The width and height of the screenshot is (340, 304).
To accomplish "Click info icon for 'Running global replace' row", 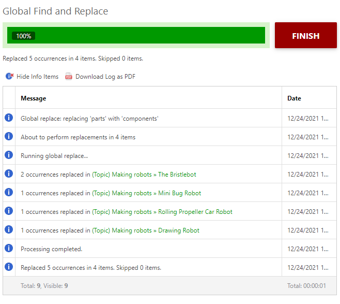I will 9,155.
